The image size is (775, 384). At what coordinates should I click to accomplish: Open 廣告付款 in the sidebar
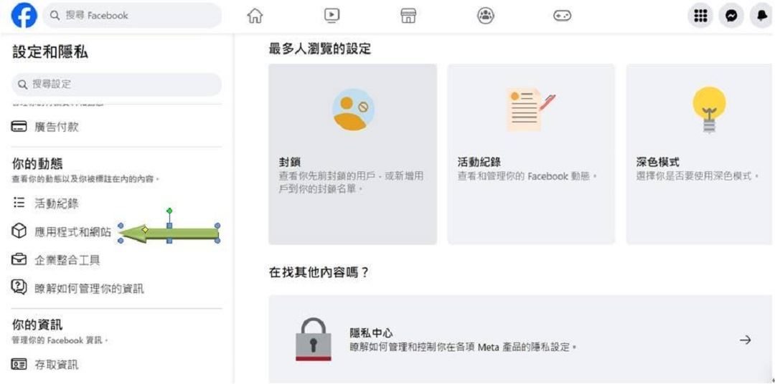pos(57,127)
